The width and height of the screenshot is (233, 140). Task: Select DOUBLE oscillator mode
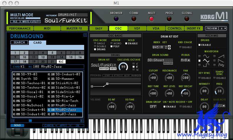(x=95, y=46)
